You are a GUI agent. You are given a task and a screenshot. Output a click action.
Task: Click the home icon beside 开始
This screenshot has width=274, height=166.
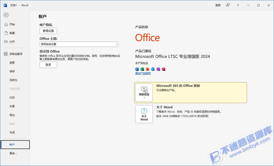[x=6, y=24]
